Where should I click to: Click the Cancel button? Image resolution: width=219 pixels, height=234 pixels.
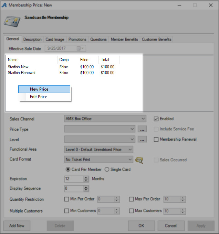point(171,226)
